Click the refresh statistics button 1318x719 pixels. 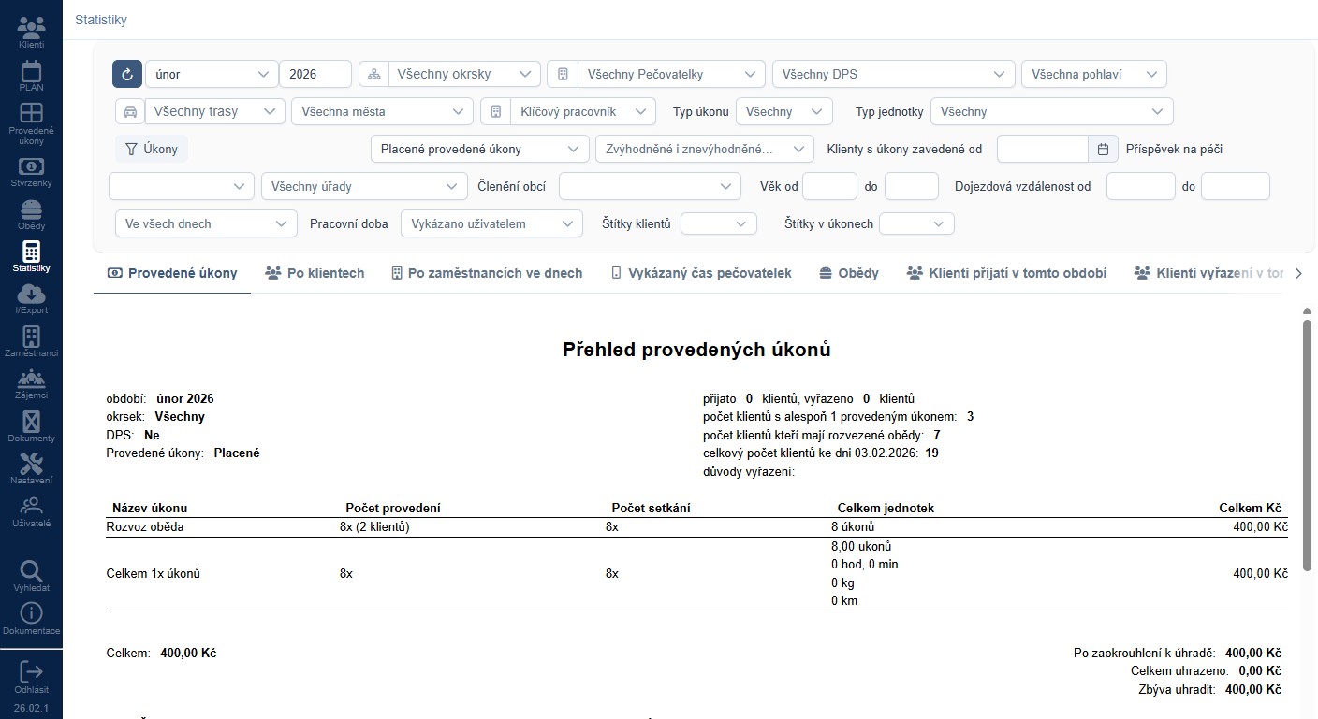pos(127,74)
